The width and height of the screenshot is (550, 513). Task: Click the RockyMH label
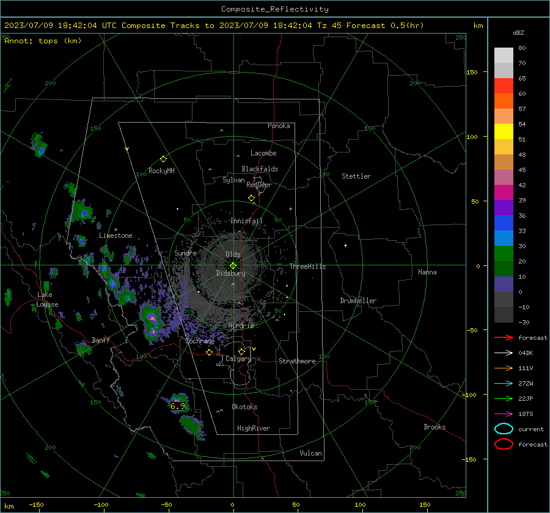click(x=161, y=171)
